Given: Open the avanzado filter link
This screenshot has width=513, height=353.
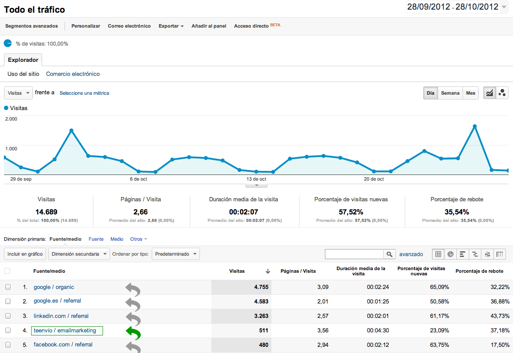Looking at the screenshot, I should click(x=411, y=254).
